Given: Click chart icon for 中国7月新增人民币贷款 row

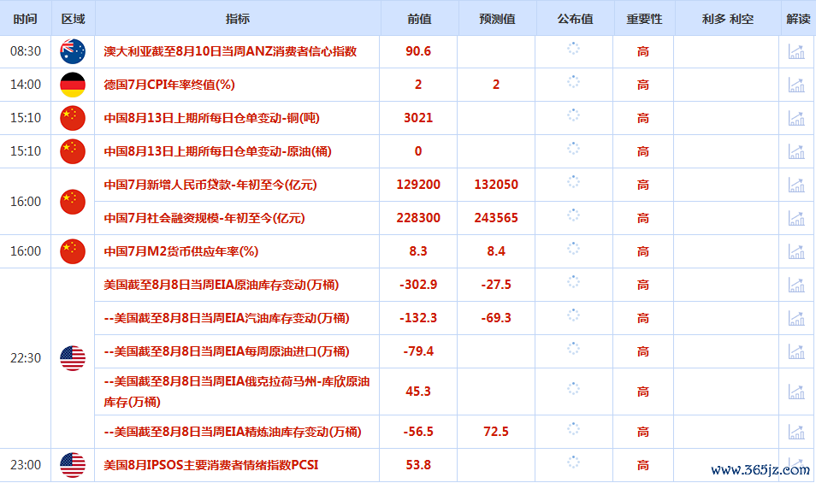Looking at the screenshot, I should [x=796, y=185].
